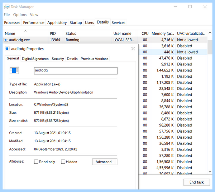Screen dimensions: 215x192
Task: Click large audiodg file icon in General tab
Action: (14, 70)
